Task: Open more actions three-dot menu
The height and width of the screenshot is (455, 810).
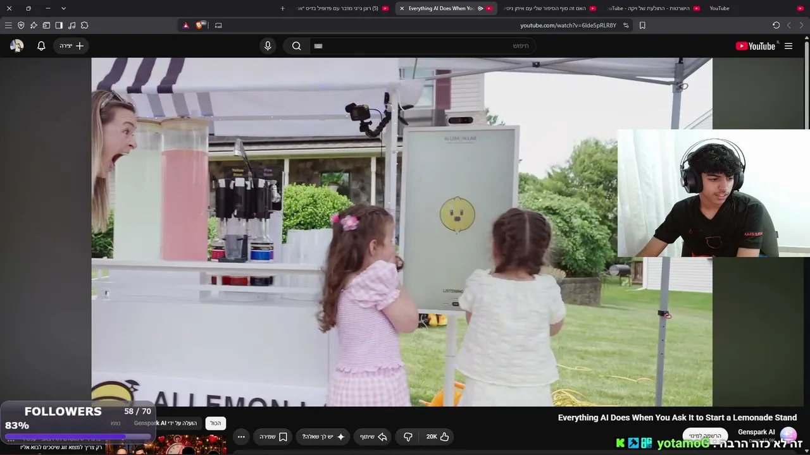Action: (241, 437)
